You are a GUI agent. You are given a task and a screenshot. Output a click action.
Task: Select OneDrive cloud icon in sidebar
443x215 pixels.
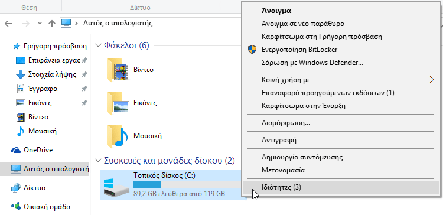click(x=16, y=150)
